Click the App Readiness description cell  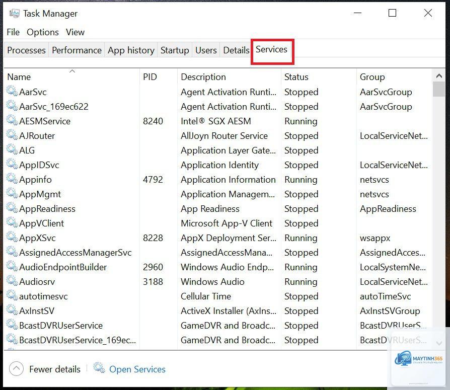pyautogui.click(x=210, y=209)
